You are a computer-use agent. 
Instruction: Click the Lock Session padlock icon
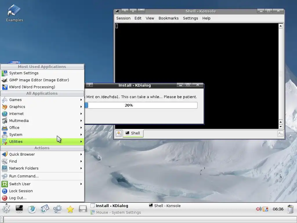coord(5,191)
